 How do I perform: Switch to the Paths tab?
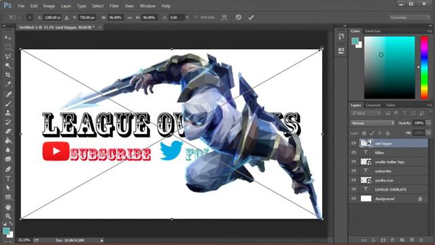coord(390,105)
